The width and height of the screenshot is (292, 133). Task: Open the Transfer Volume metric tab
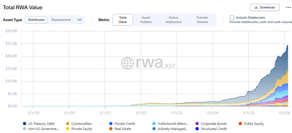202,20
